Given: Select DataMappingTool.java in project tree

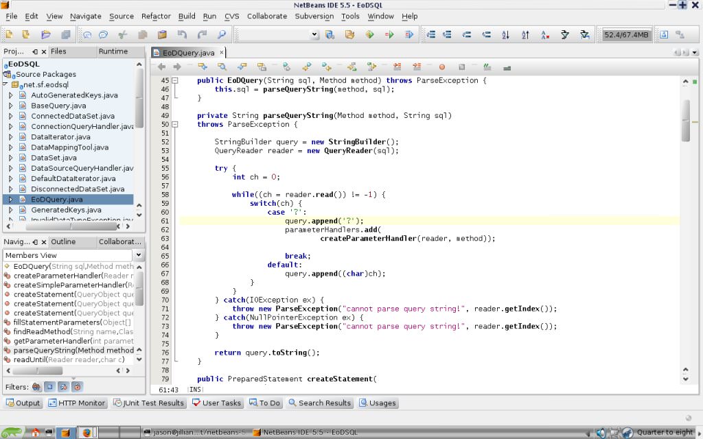Looking at the screenshot, I should (x=69, y=147).
